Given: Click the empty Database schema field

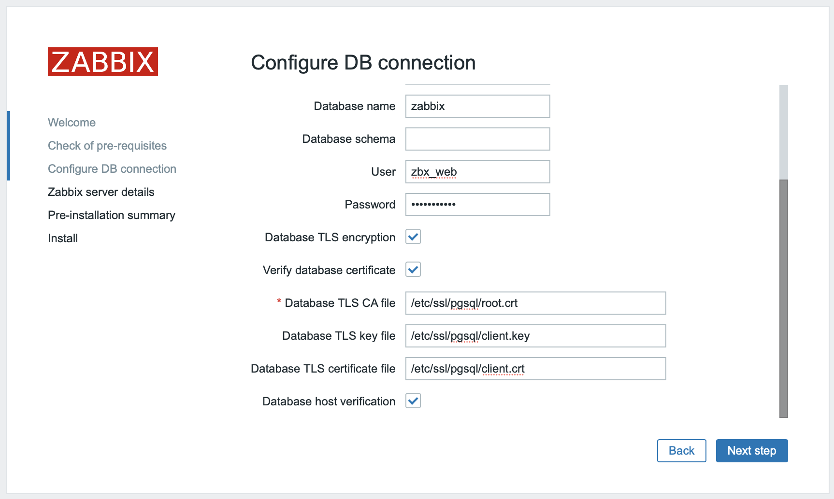Looking at the screenshot, I should (477, 139).
